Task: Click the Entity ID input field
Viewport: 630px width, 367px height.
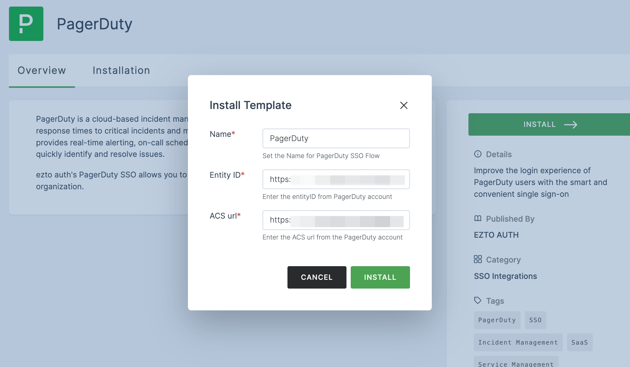Action: pos(336,179)
